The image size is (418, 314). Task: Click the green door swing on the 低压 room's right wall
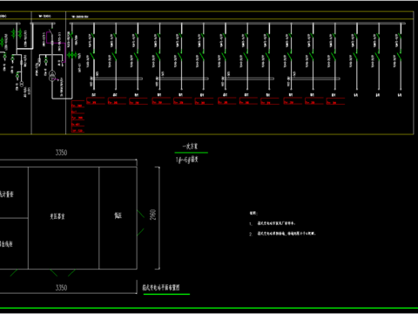tap(141, 223)
